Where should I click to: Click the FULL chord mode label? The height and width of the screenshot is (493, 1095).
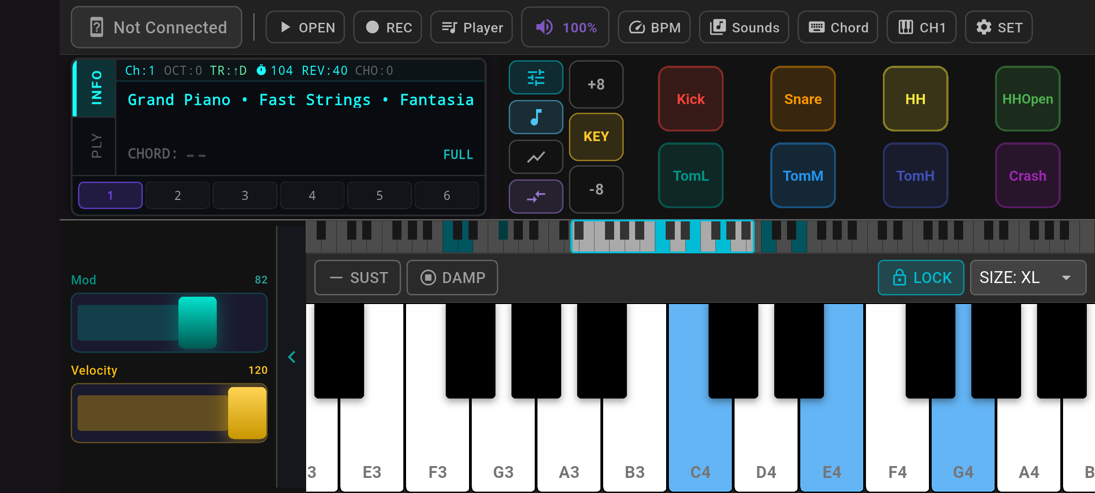[x=458, y=155]
